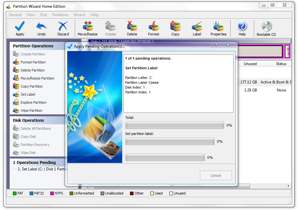Close the Apply Pending Operations dialog
This screenshot has width=298, height=210.
(x=228, y=45)
